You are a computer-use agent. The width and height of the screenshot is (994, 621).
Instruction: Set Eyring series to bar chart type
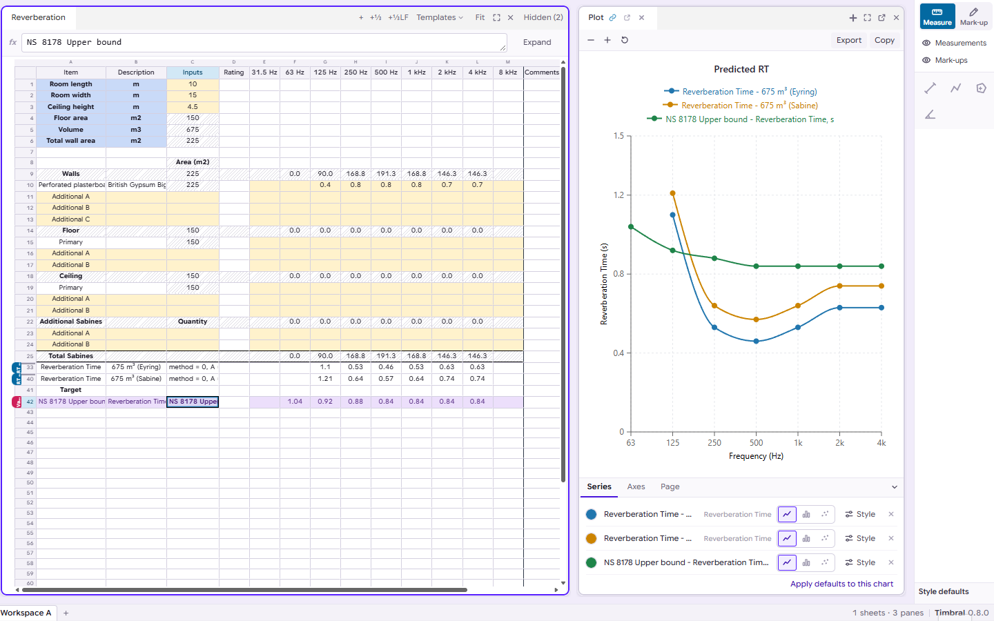(x=806, y=514)
